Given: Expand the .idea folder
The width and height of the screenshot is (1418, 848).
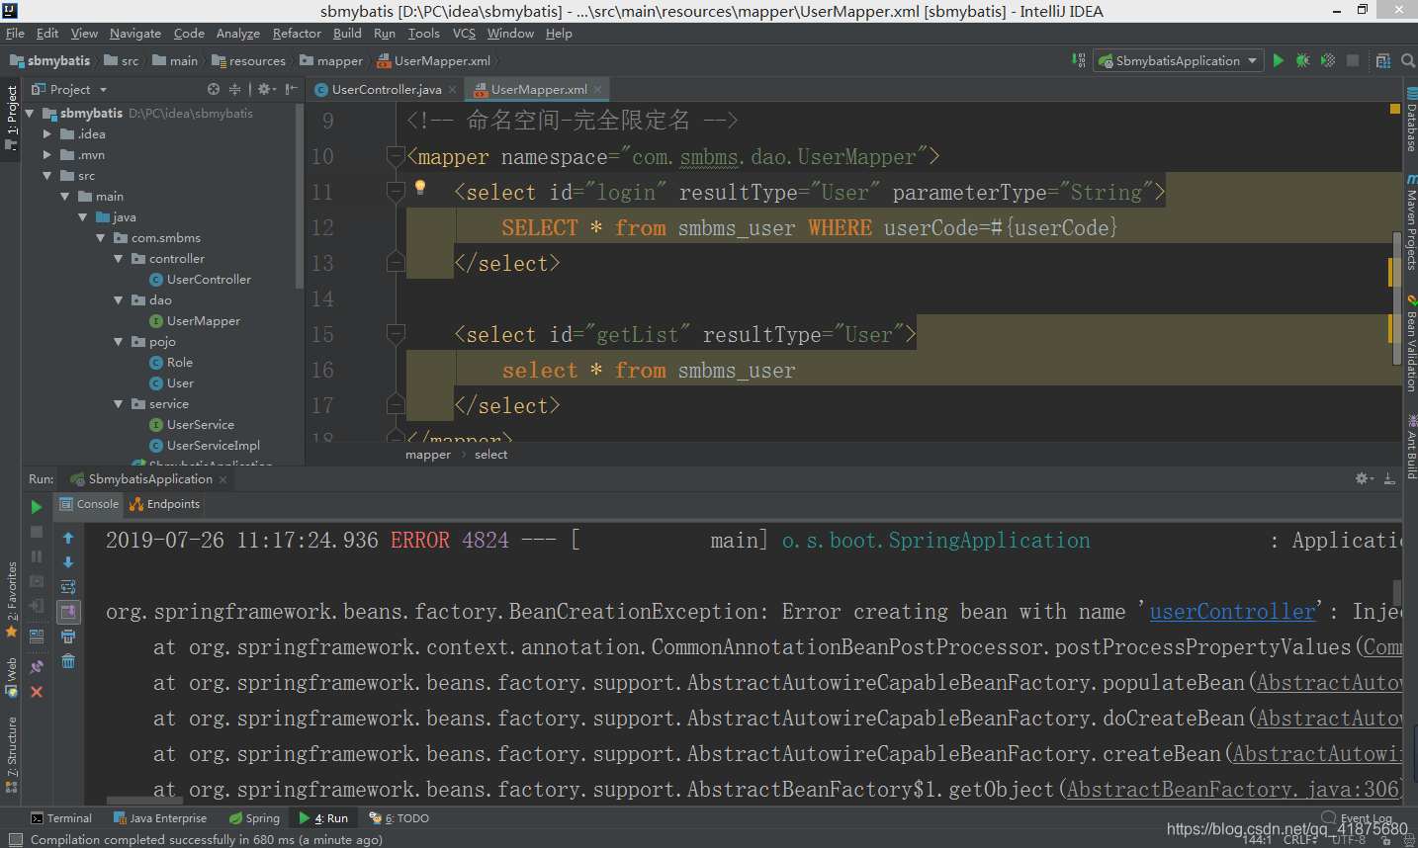Looking at the screenshot, I should pos(46,133).
